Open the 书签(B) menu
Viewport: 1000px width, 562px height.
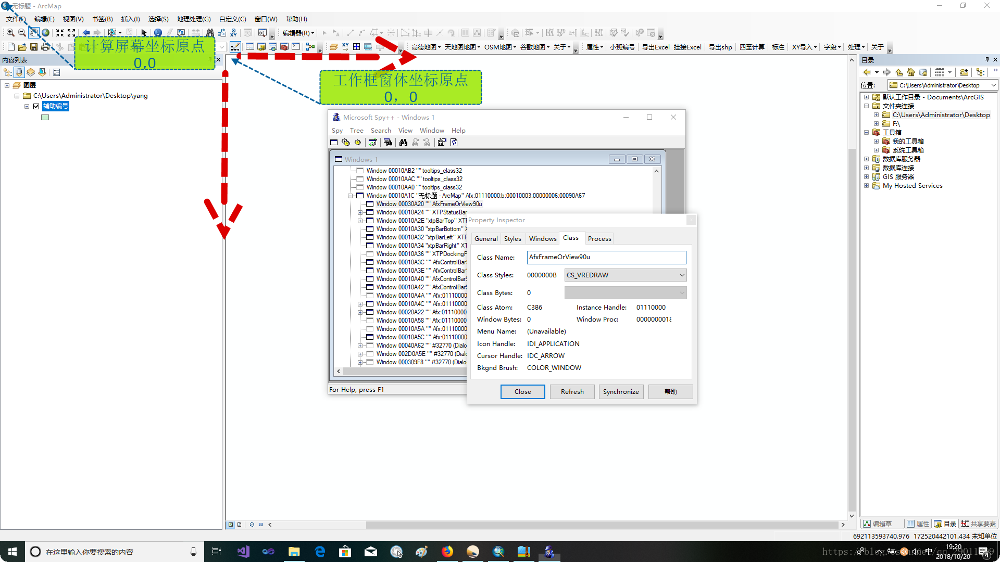tap(102, 19)
